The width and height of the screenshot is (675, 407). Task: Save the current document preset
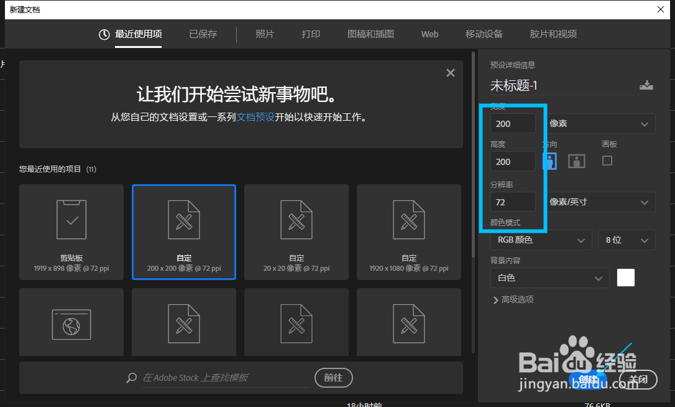pyautogui.click(x=646, y=85)
